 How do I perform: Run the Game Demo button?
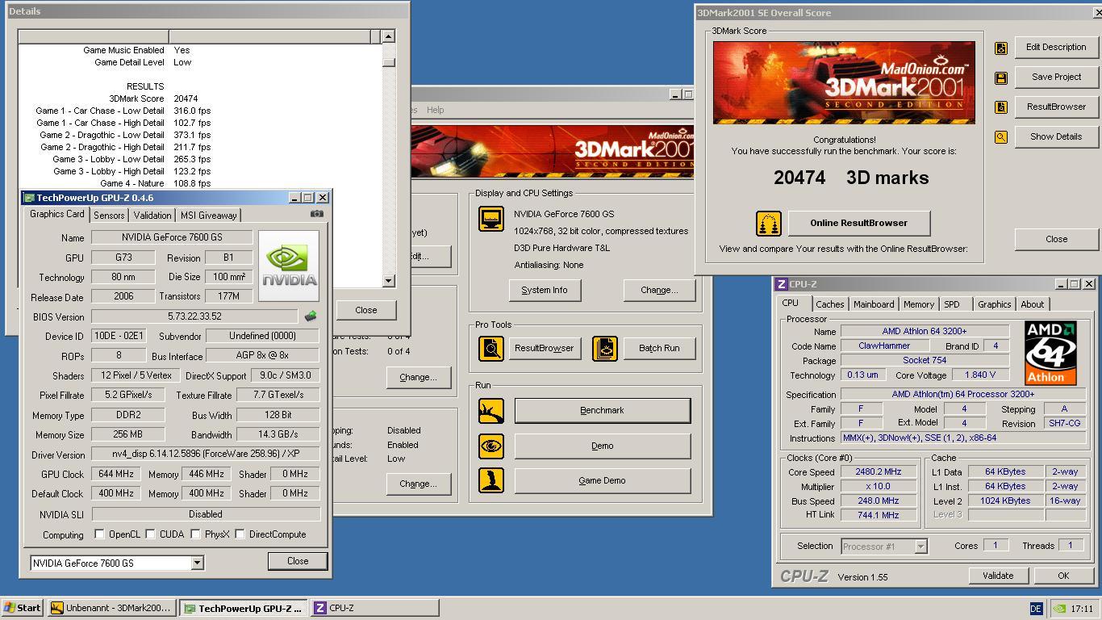point(602,480)
